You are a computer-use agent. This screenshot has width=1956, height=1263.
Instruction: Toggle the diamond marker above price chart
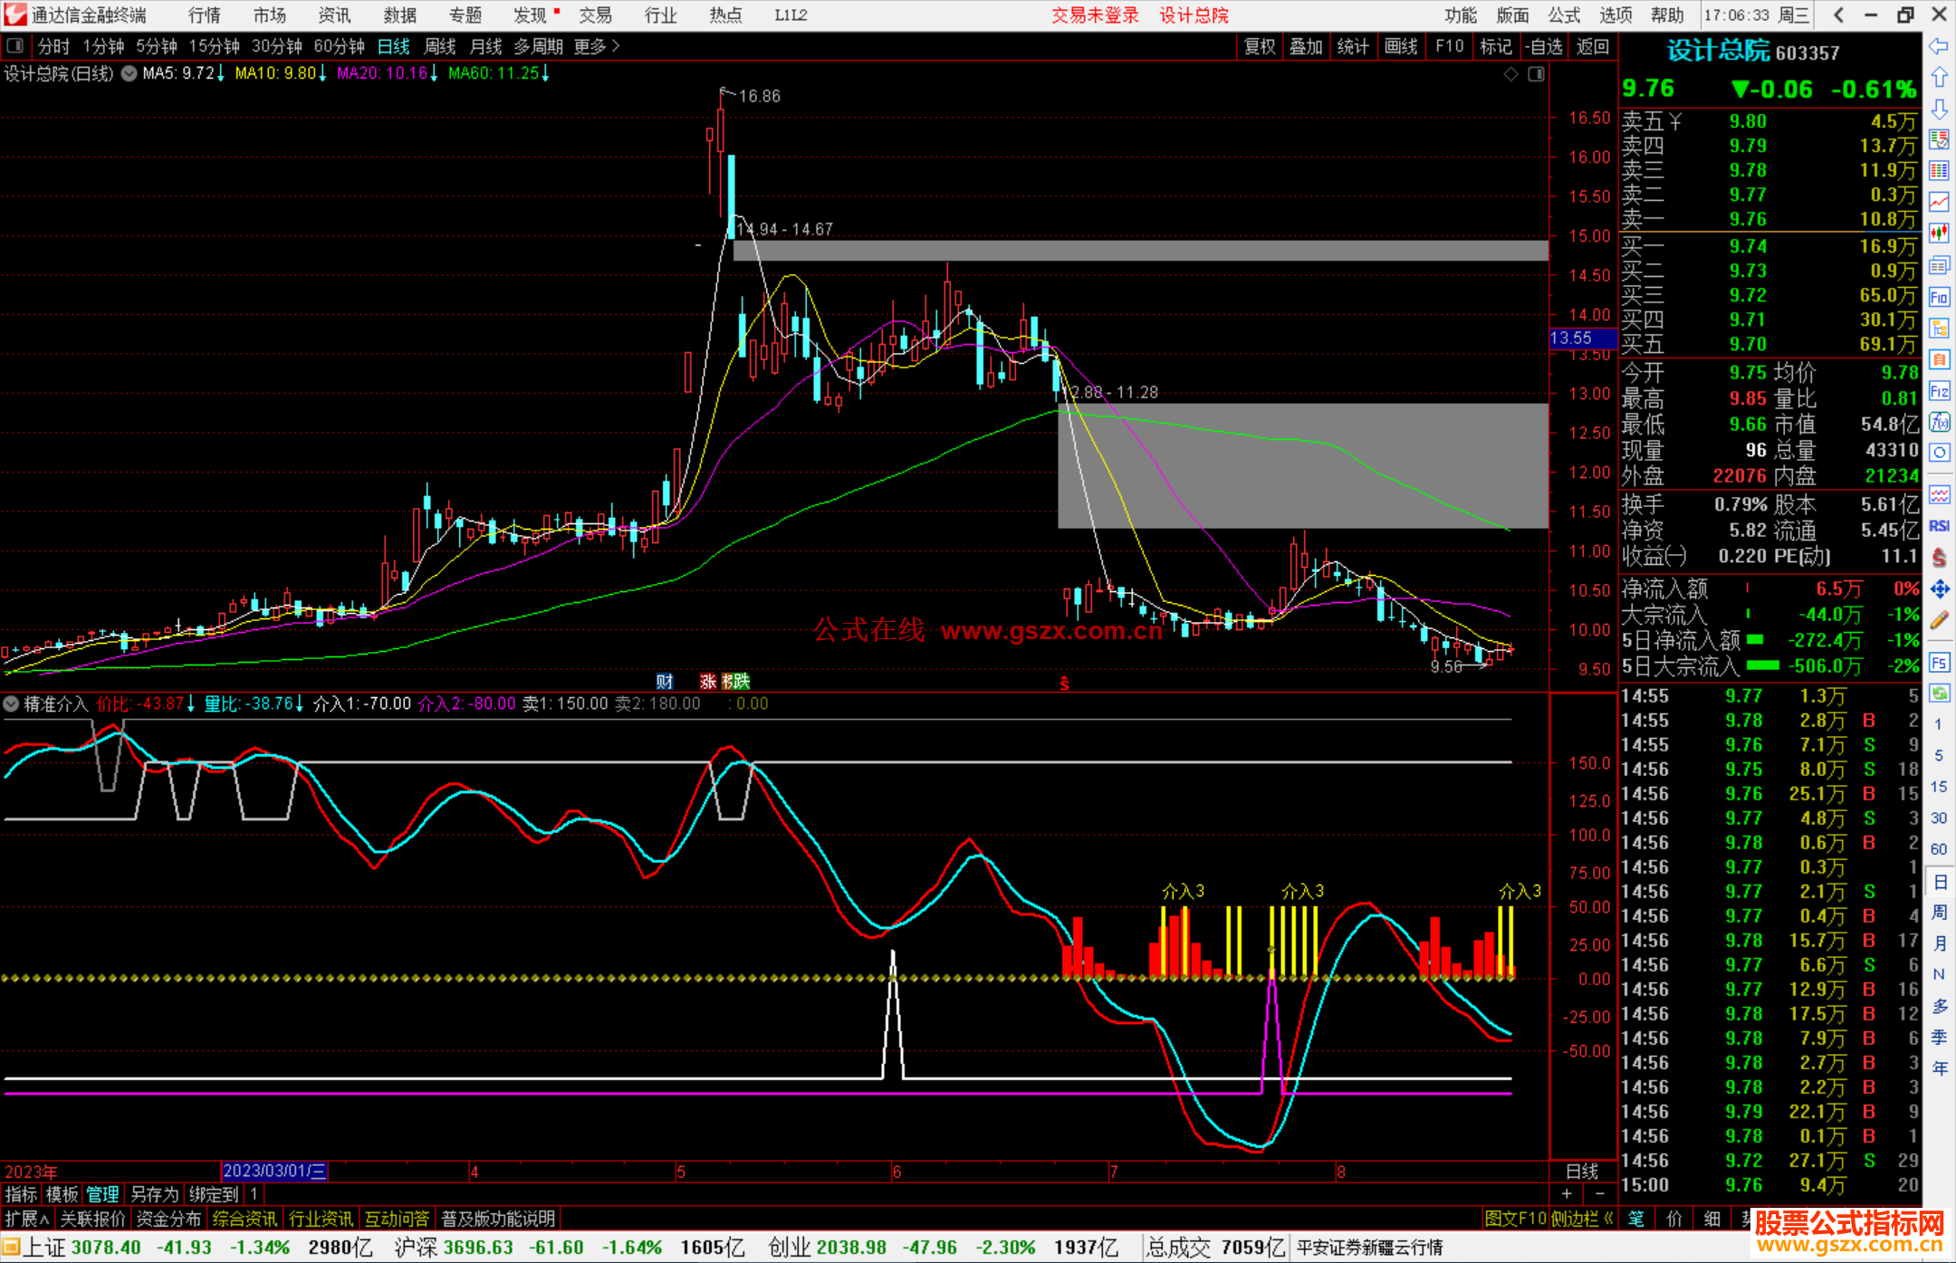tap(1510, 74)
